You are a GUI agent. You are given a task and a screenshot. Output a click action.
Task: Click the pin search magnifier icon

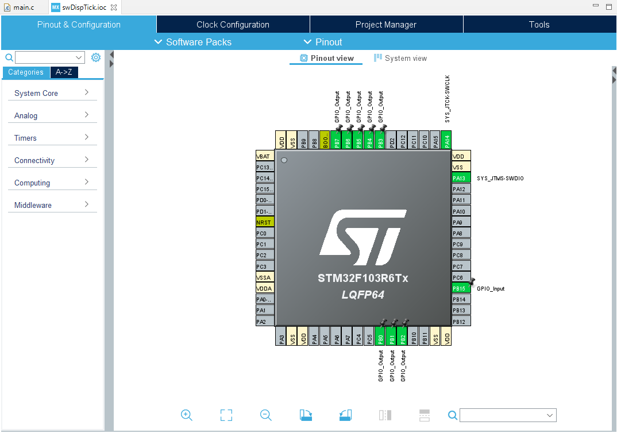click(453, 415)
